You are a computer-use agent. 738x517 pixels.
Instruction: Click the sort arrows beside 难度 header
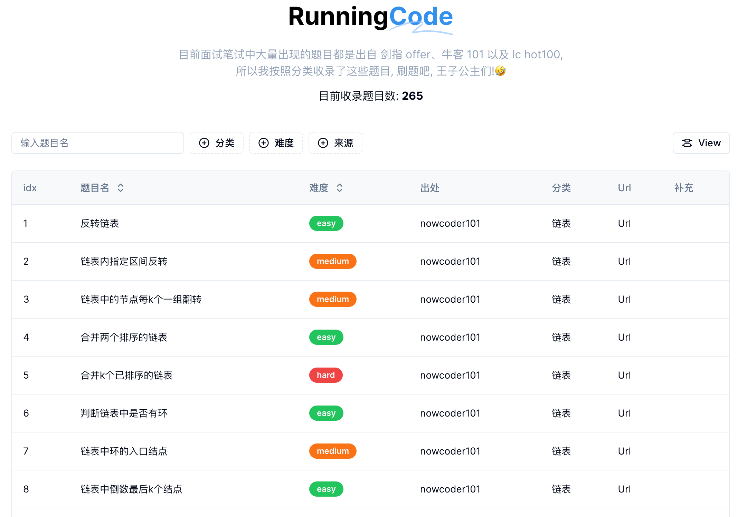point(340,188)
